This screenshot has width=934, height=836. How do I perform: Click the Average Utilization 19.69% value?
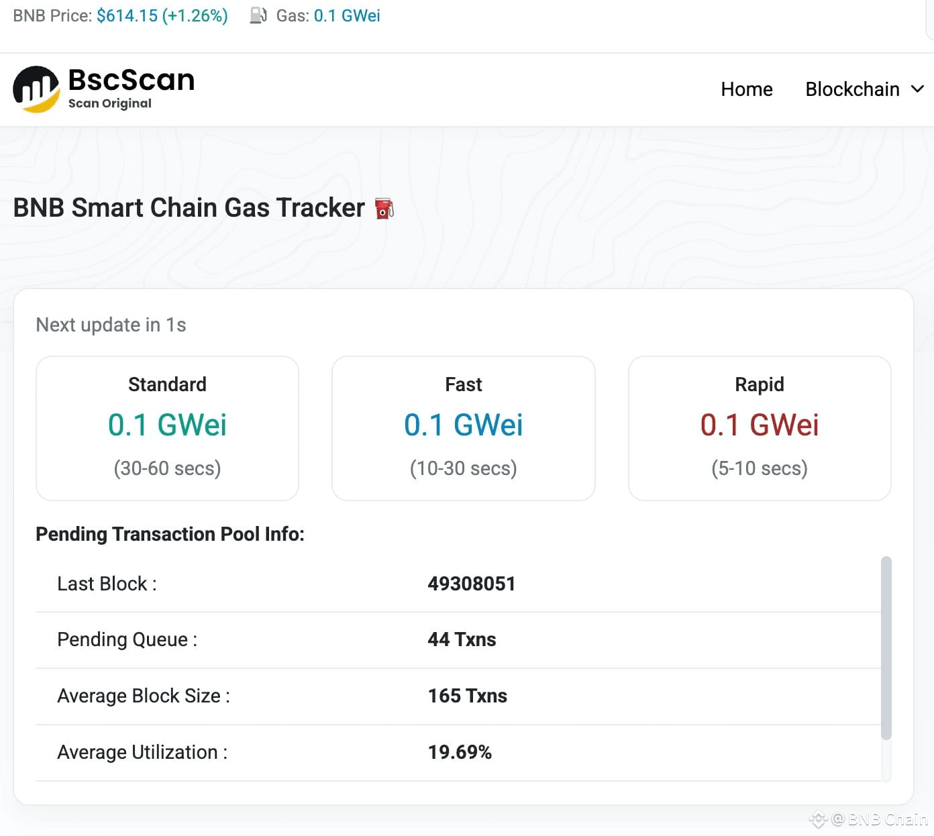(x=460, y=752)
